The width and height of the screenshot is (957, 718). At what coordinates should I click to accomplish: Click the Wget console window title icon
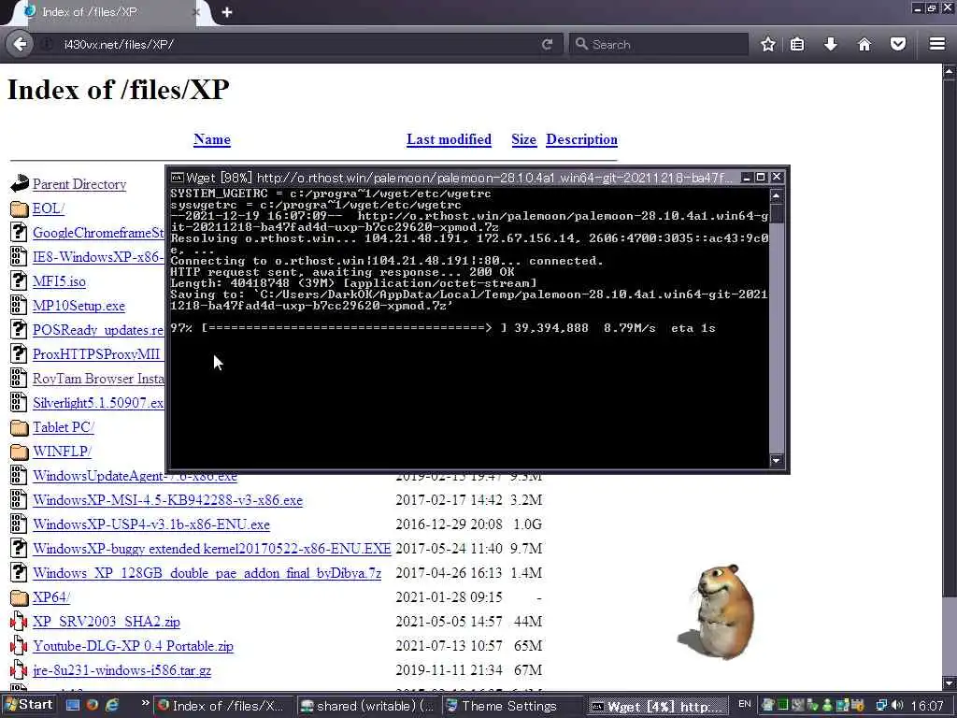pyautogui.click(x=177, y=178)
